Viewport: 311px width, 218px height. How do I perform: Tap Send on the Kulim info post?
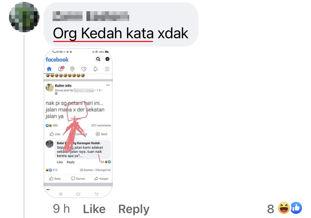101,134
